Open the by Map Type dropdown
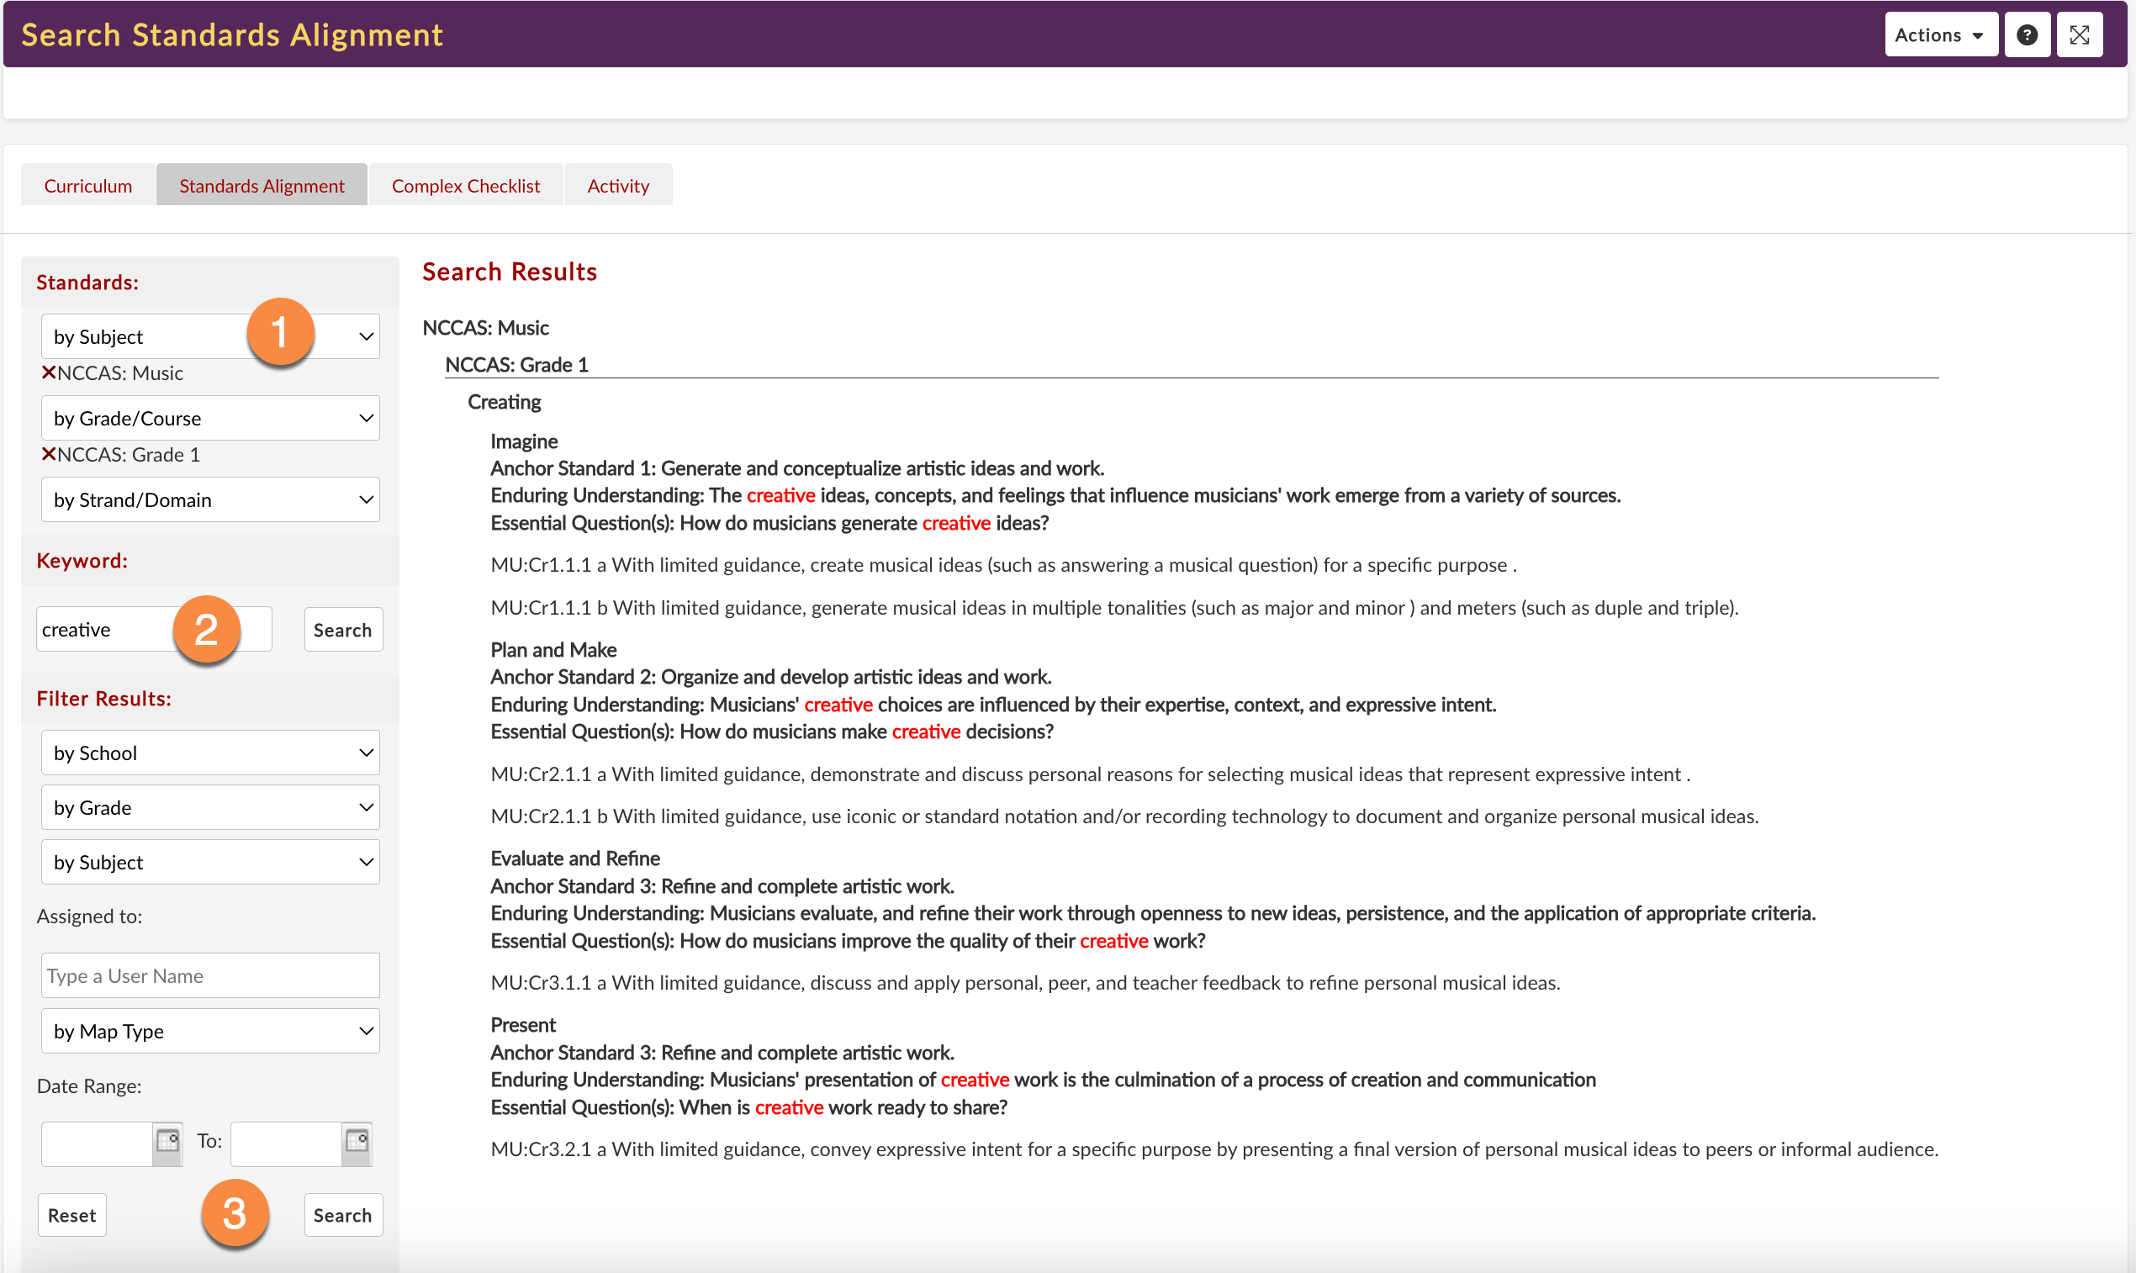Viewport: 2136px width, 1273px height. pos(209,1030)
